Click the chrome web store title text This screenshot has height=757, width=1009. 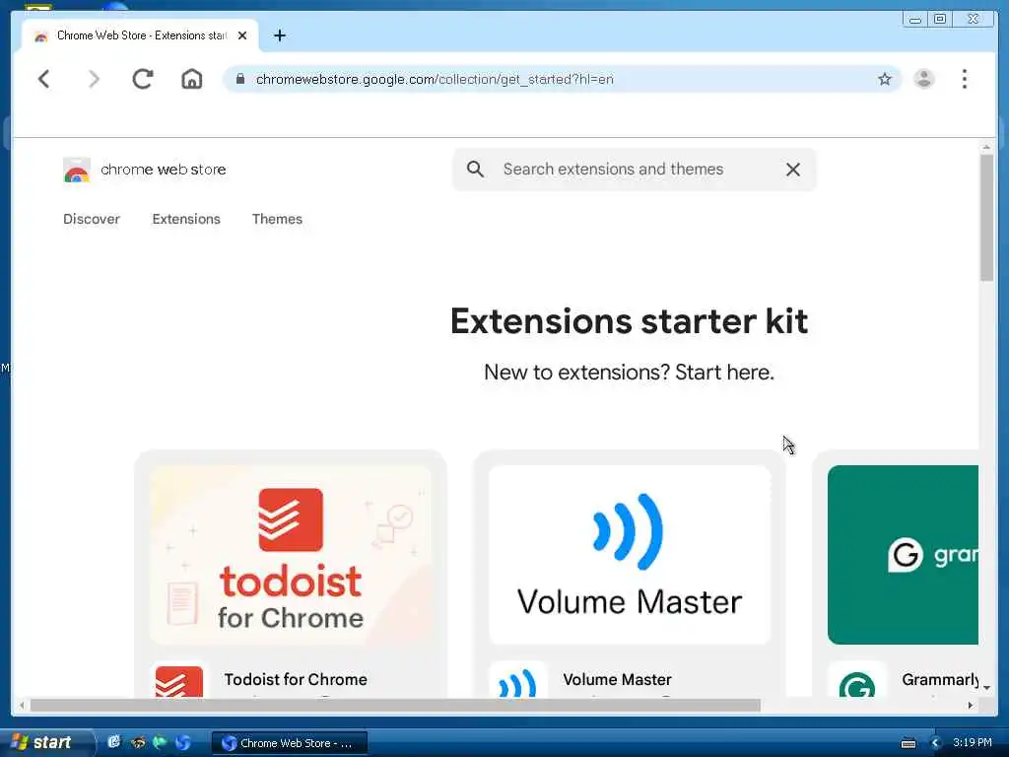click(164, 170)
